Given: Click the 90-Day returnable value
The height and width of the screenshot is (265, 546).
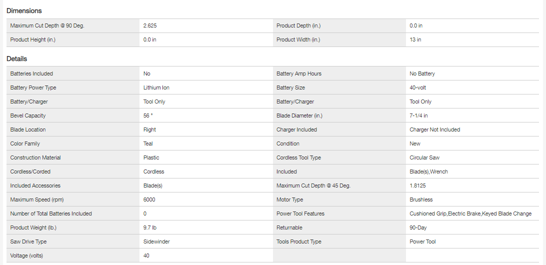Looking at the screenshot, I should pyautogui.click(x=418, y=227).
